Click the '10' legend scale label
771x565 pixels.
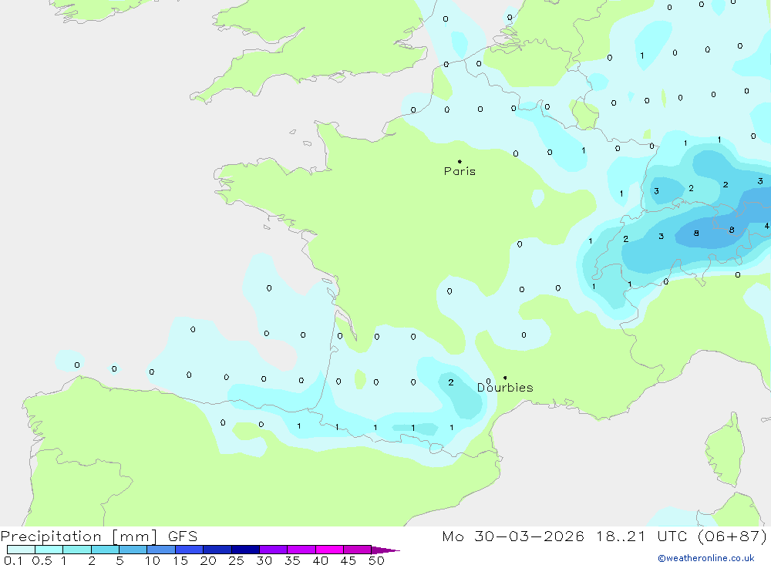pos(153,560)
